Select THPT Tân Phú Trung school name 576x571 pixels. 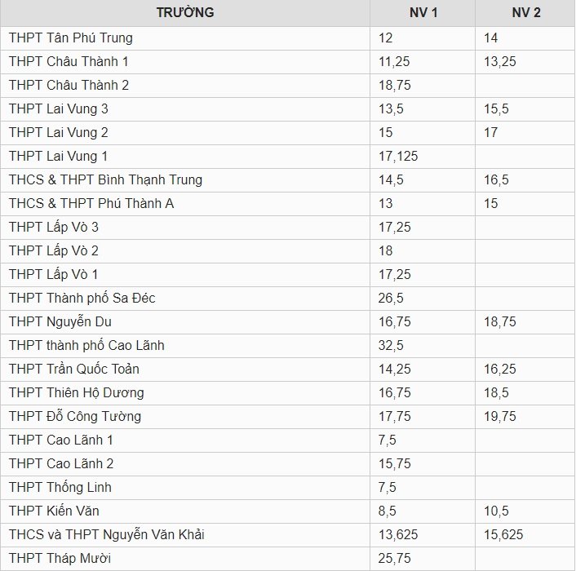point(70,38)
